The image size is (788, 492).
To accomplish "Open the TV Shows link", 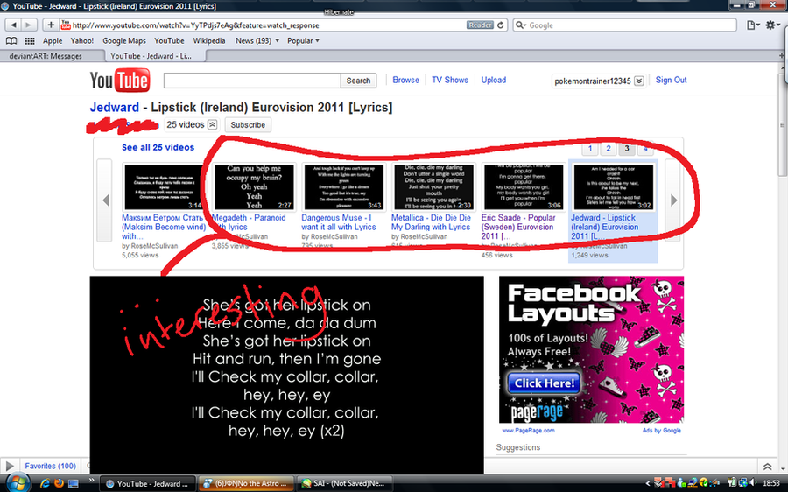I will (450, 80).
